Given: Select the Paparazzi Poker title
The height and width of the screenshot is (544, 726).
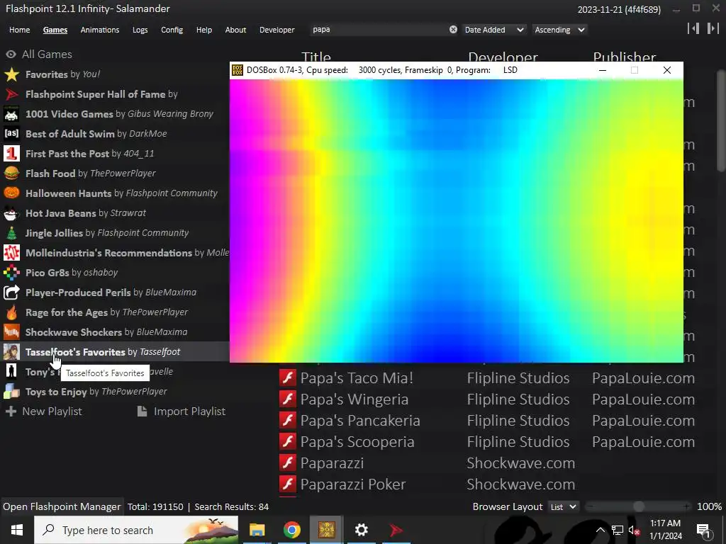Looking at the screenshot, I should 353,484.
